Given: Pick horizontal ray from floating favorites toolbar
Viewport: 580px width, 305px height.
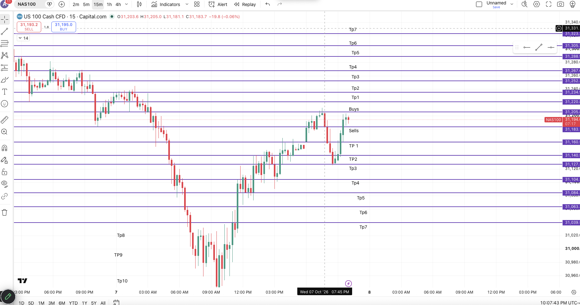Looking at the screenshot, I should point(527,48).
